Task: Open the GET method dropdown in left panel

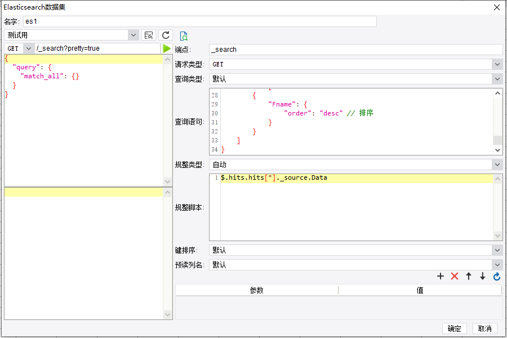Action: pos(28,48)
